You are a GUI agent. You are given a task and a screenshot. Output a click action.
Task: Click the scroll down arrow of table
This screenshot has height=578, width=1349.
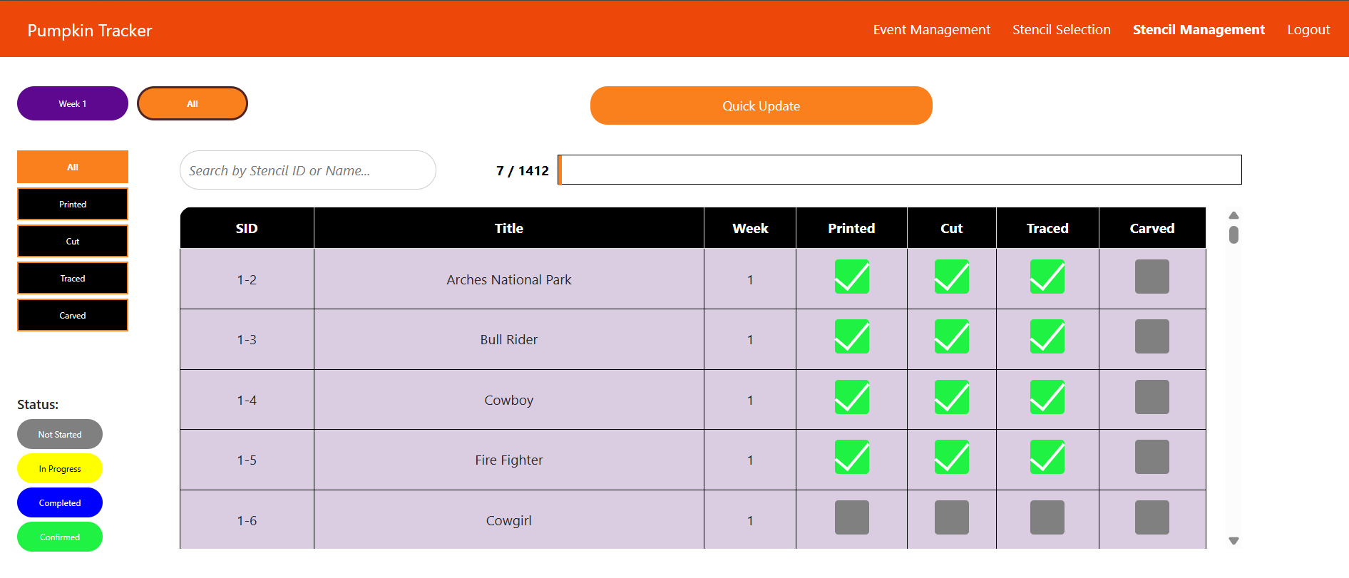pyautogui.click(x=1233, y=541)
